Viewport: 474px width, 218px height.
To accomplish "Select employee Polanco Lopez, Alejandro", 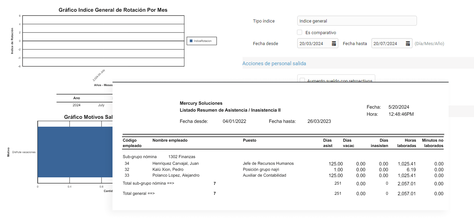I will pyautogui.click(x=176, y=175).
